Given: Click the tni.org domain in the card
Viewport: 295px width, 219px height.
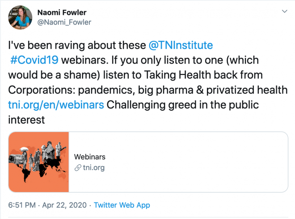Looking at the screenshot, I should [93, 168].
